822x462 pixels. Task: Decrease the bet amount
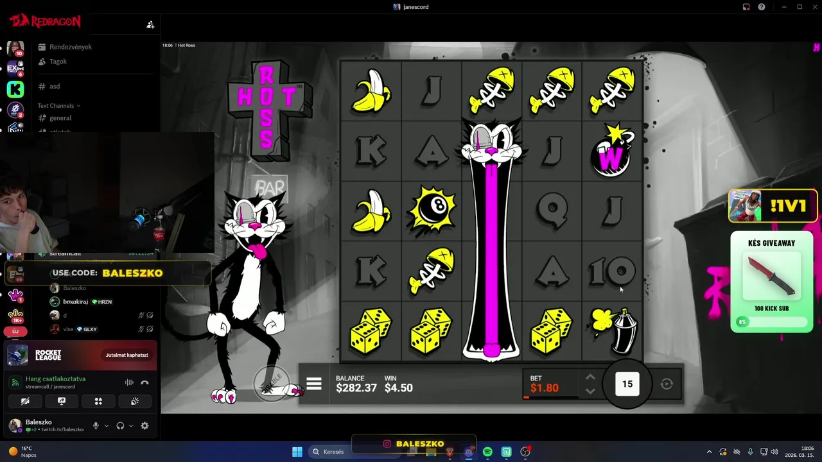coord(590,391)
